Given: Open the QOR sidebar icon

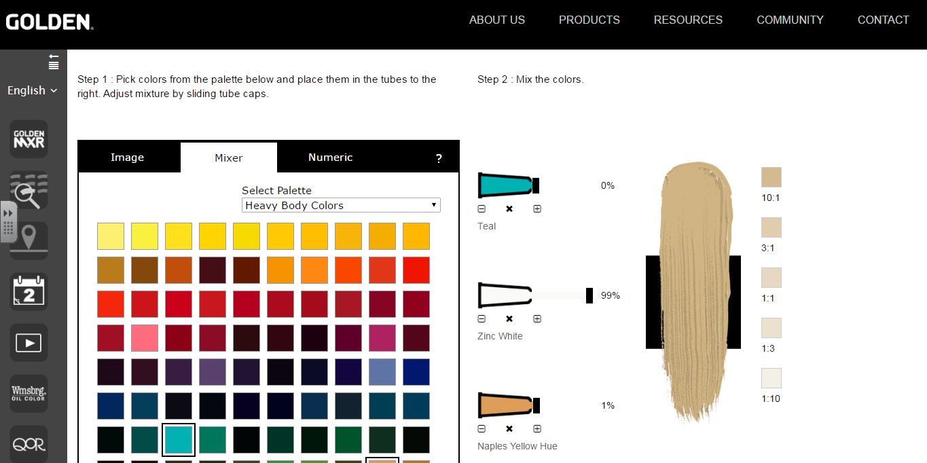Looking at the screenshot, I should [28, 443].
